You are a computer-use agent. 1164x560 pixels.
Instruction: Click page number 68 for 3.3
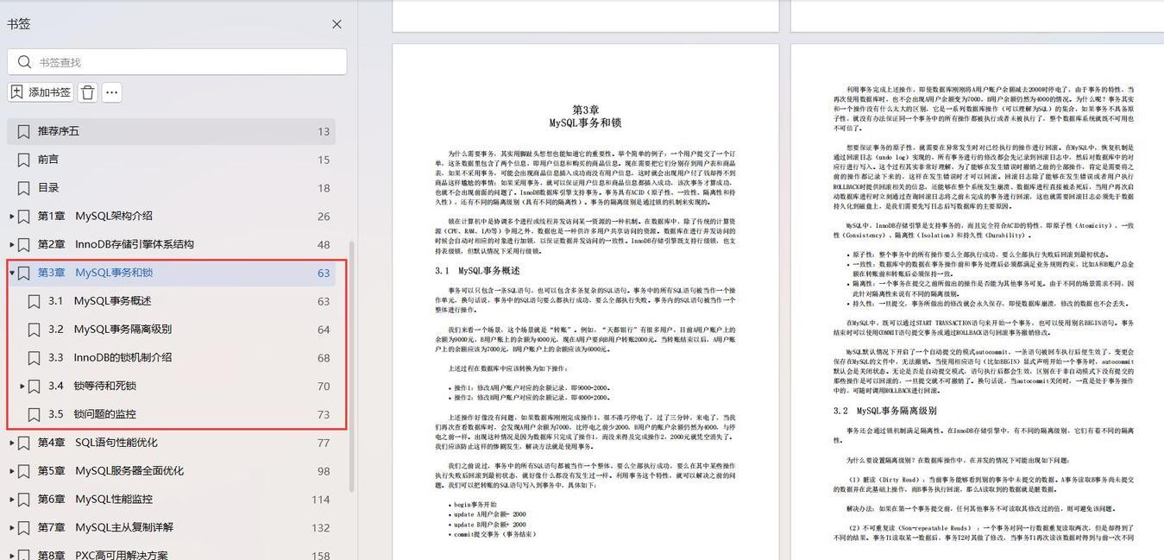[324, 358]
